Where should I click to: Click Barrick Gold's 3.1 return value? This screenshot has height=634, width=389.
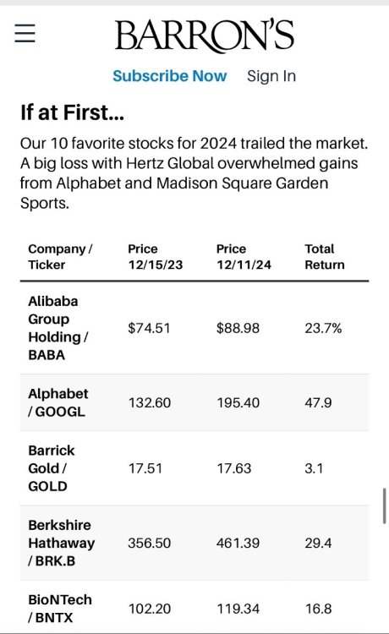coord(314,468)
